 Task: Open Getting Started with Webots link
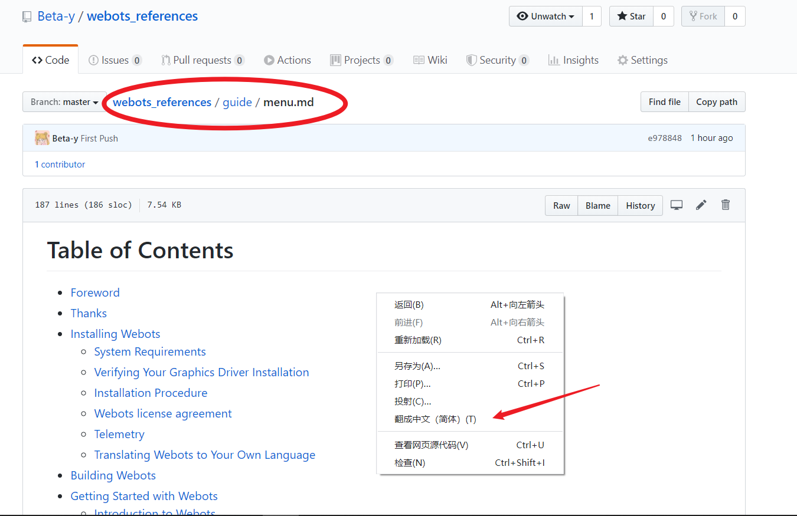pyautogui.click(x=144, y=496)
